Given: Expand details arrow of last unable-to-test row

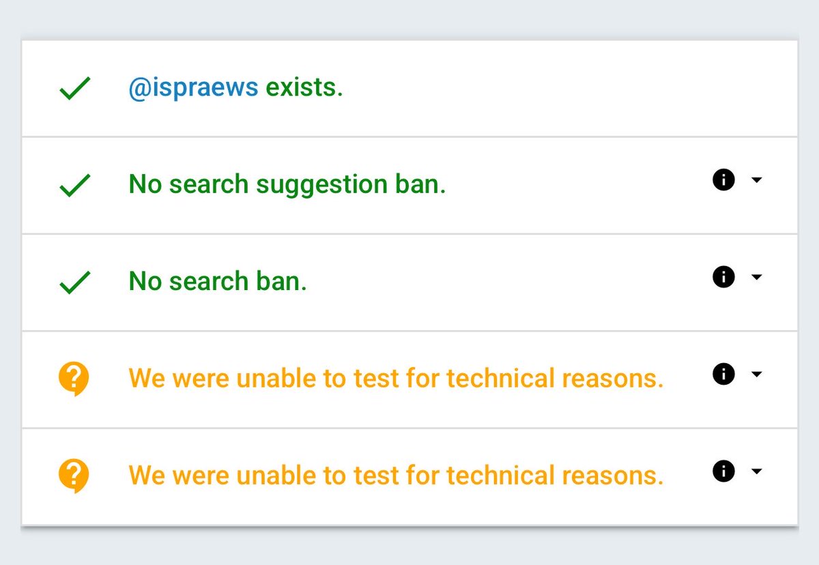Looking at the screenshot, I should (756, 471).
